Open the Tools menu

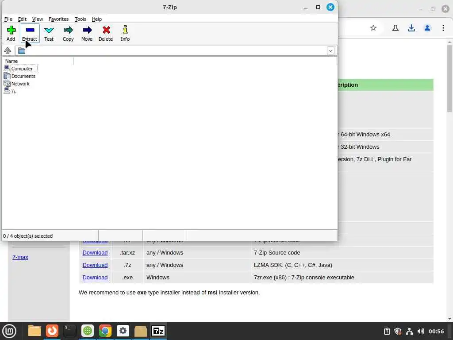[81, 19]
